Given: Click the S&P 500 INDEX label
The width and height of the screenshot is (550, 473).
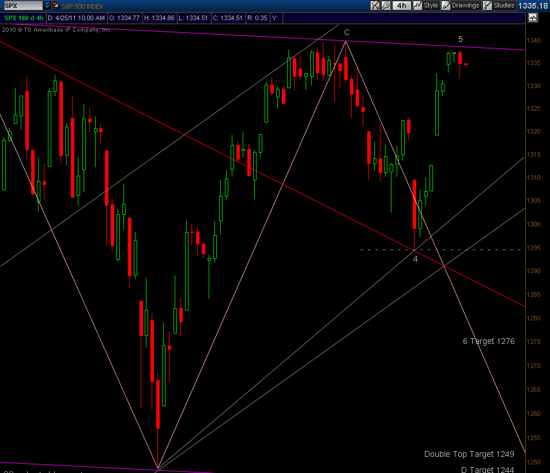Looking at the screenshot, I should pos(81,5).
